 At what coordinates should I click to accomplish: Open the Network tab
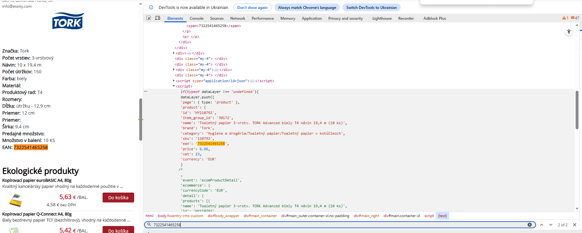238,18
